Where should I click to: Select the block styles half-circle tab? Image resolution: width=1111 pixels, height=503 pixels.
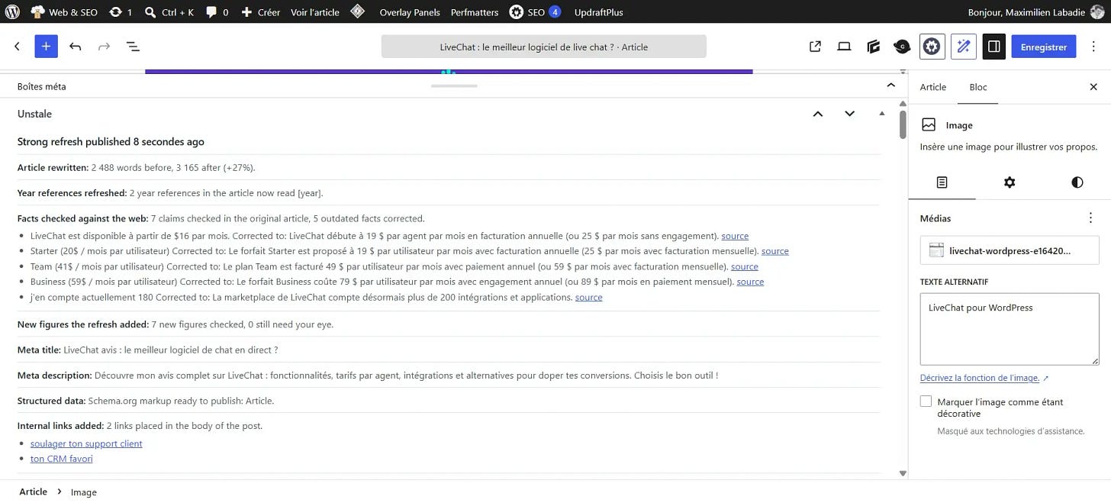[x=1077, y=182]
